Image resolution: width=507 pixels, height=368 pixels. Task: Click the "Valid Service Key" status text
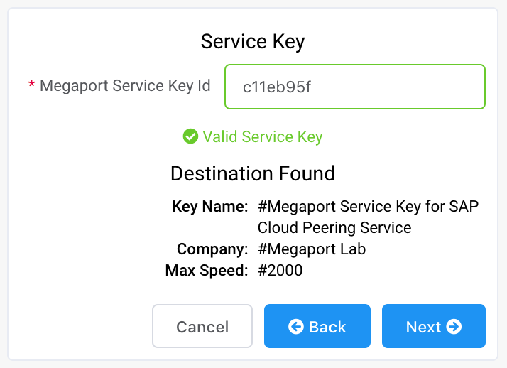262,136
